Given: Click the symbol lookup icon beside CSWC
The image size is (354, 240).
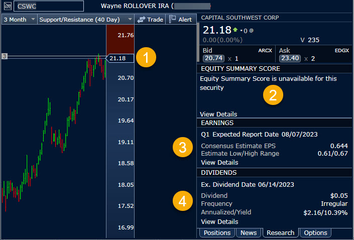Looking at the screenshot, I should pos(8,7).
